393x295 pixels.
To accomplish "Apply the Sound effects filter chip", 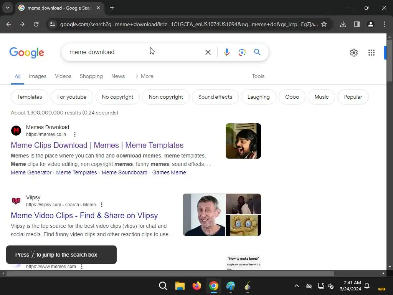I will click(215, 97).
